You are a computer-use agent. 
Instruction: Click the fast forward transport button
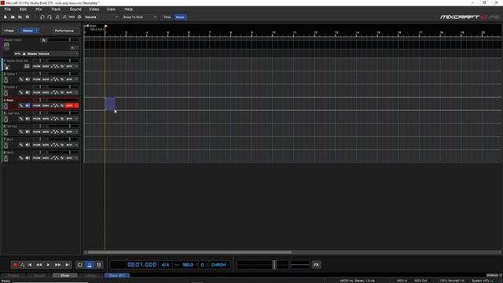(57, 265)
